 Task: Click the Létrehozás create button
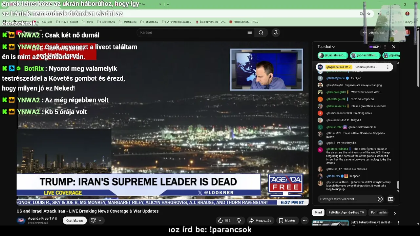(373, 32)
